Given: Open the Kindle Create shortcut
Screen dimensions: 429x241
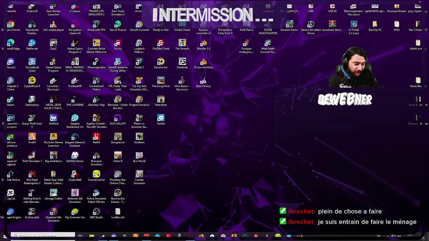Looking at the screenshot, I should coord(182,26).
